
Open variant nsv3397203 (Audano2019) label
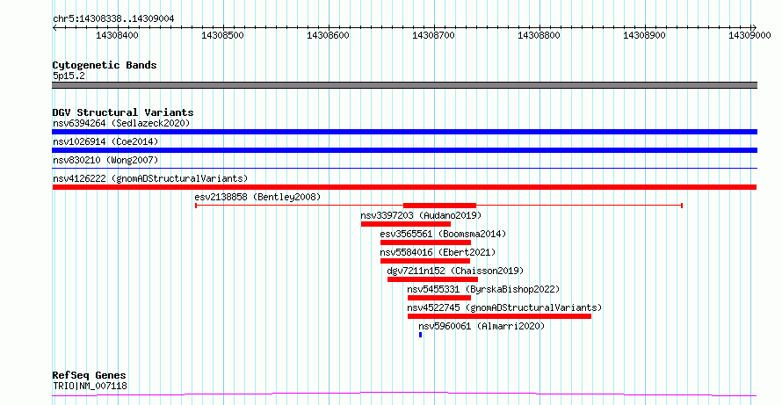[421, 215]
